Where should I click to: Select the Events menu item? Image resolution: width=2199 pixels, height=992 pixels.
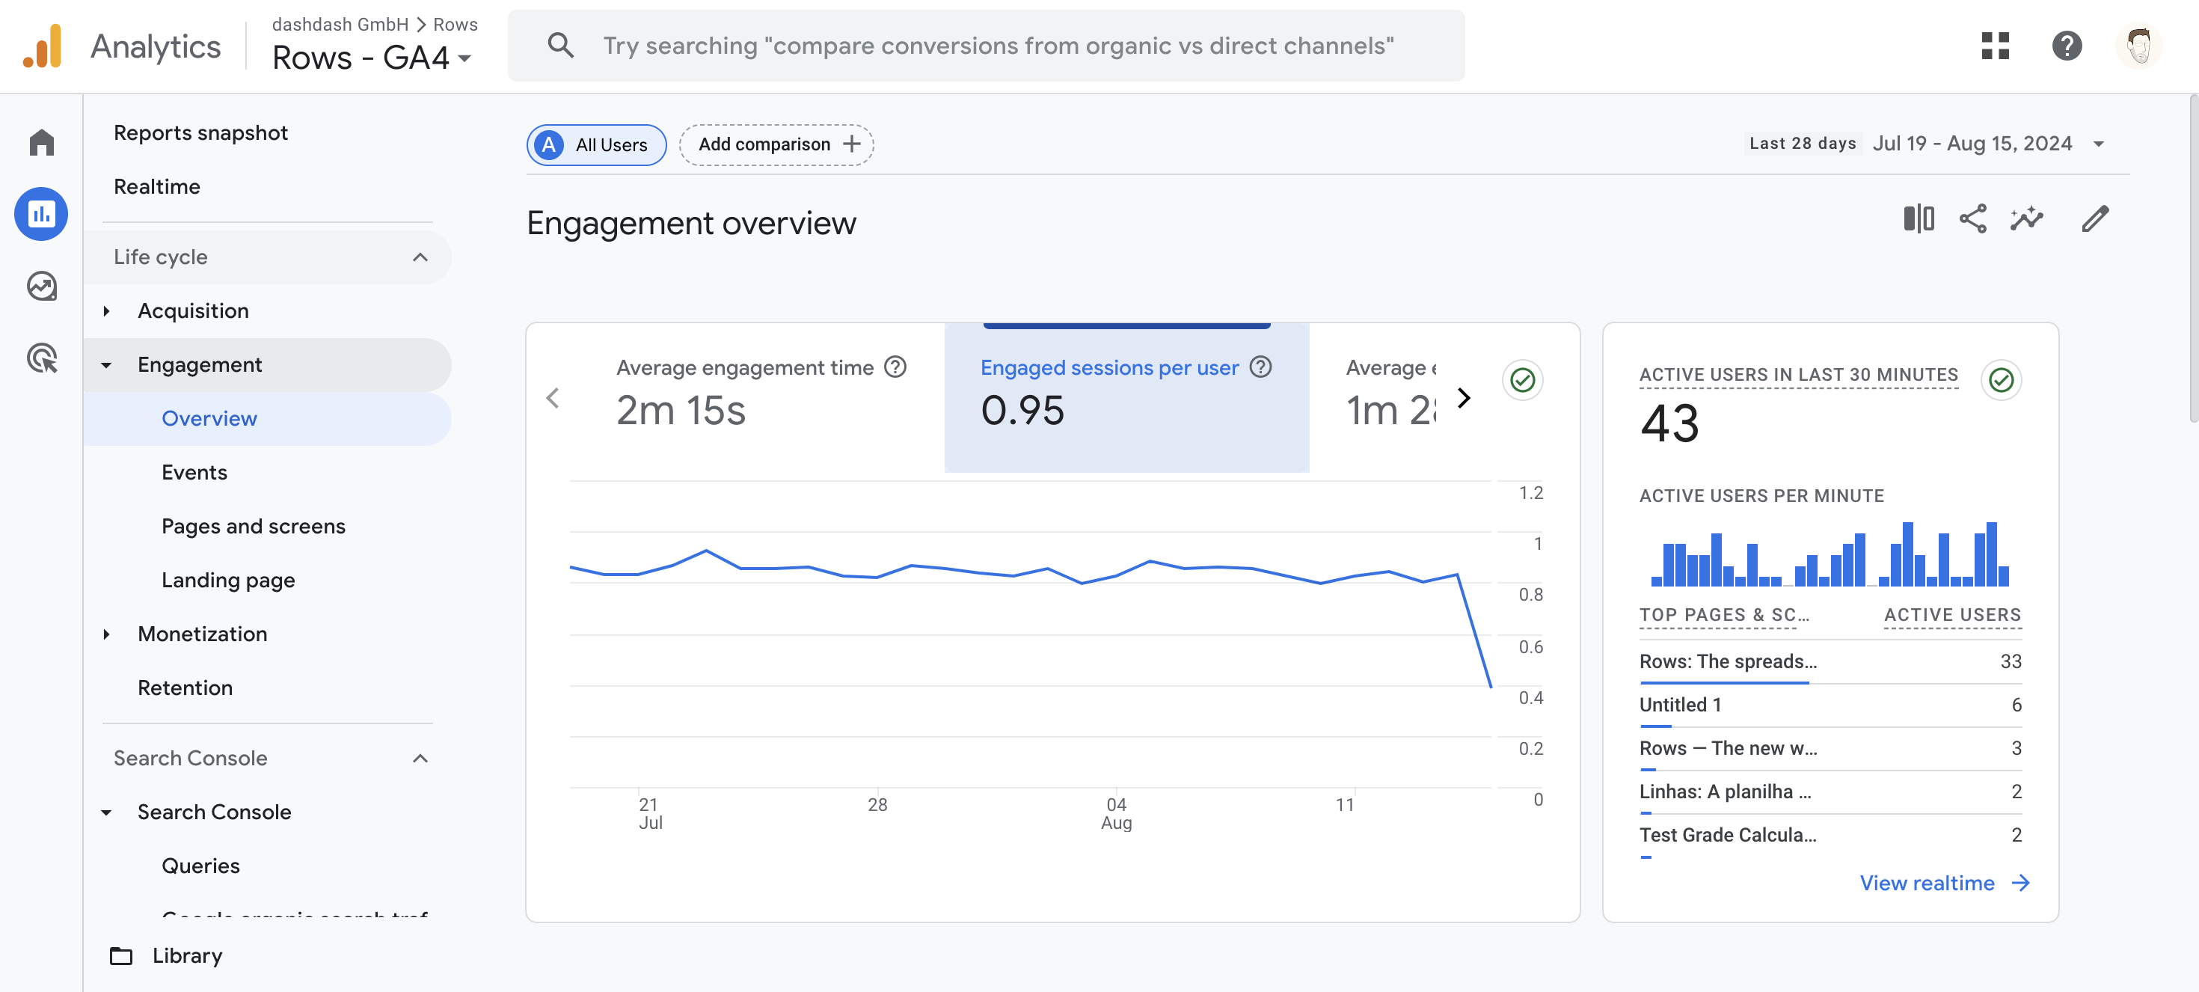[194, 470]
